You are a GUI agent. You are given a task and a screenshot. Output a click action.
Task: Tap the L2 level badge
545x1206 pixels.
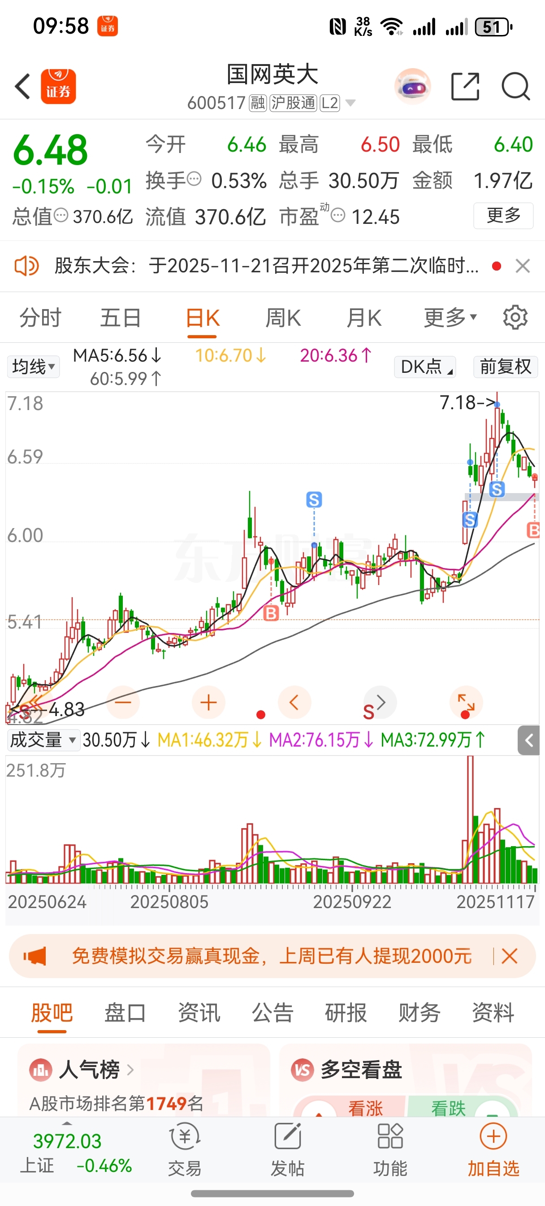[330, 103]
